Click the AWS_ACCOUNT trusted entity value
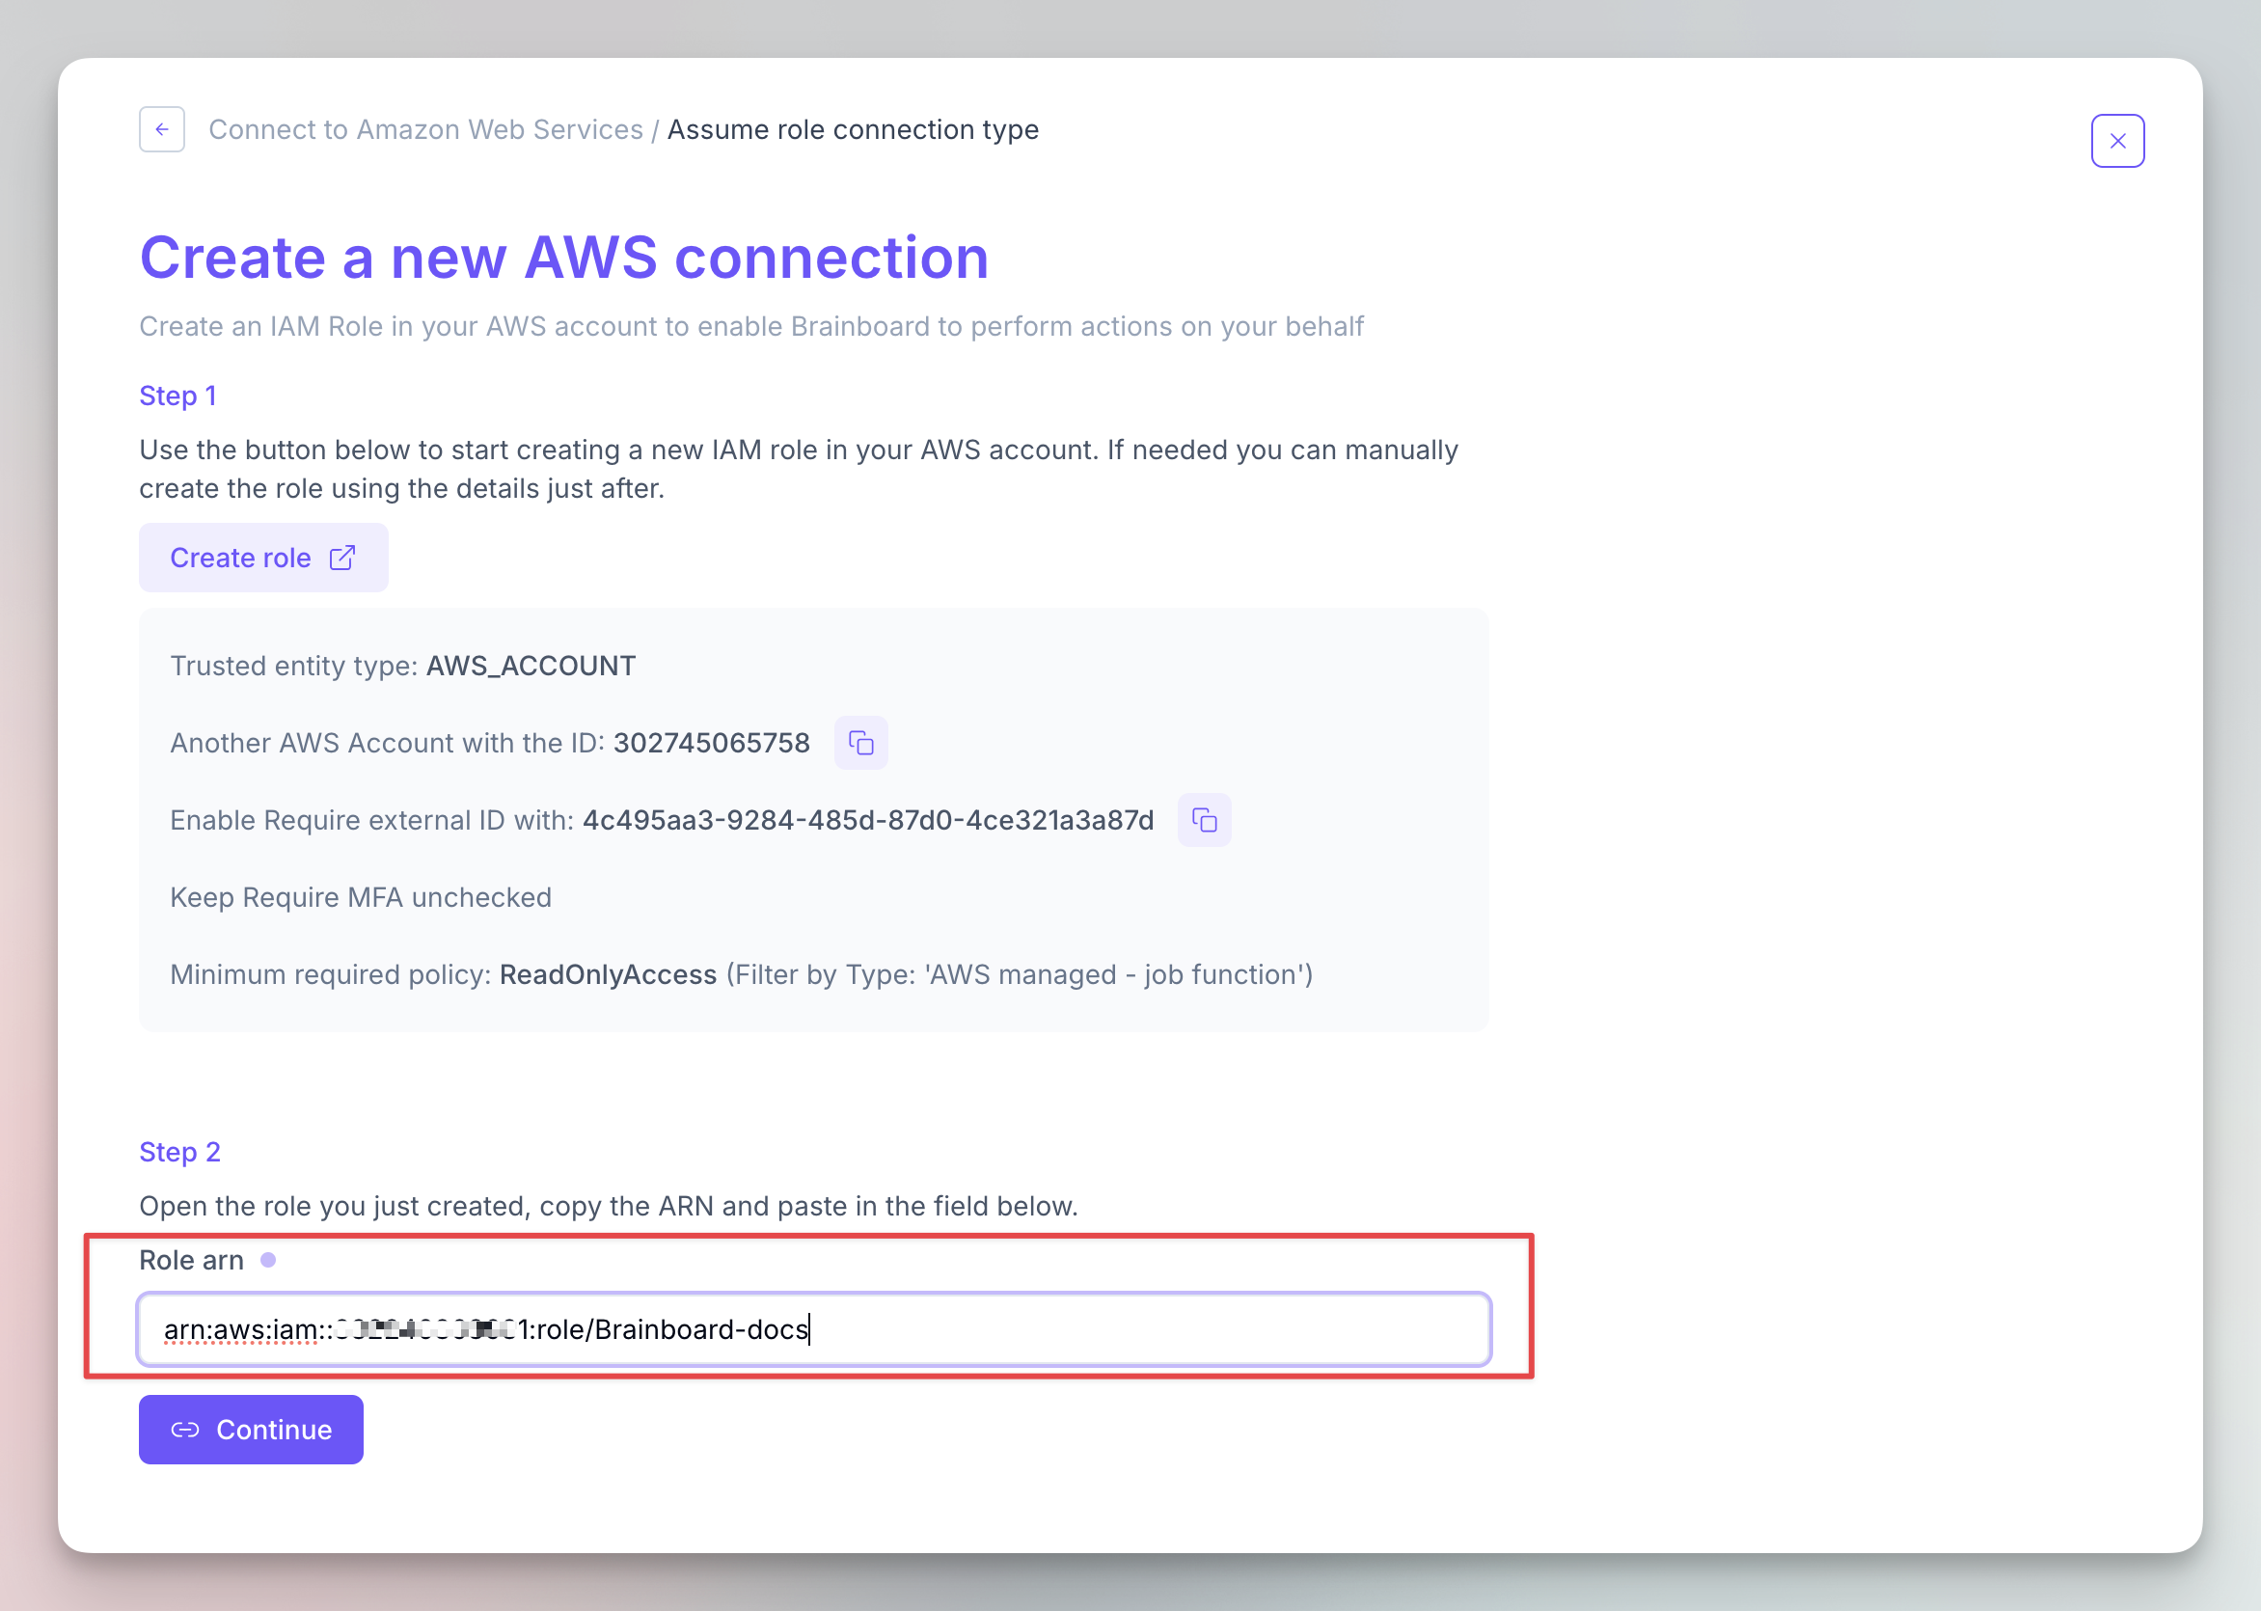Viewport: 2261px width, 1611px height. point(531,666)
